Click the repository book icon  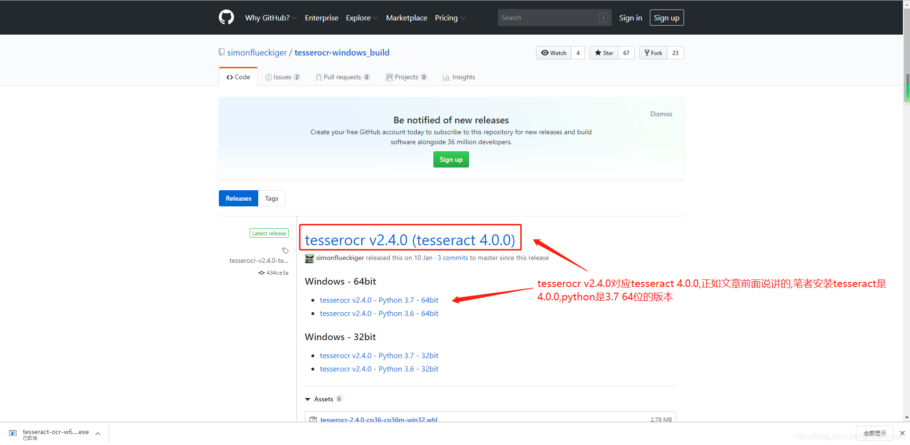click(222, 52)
